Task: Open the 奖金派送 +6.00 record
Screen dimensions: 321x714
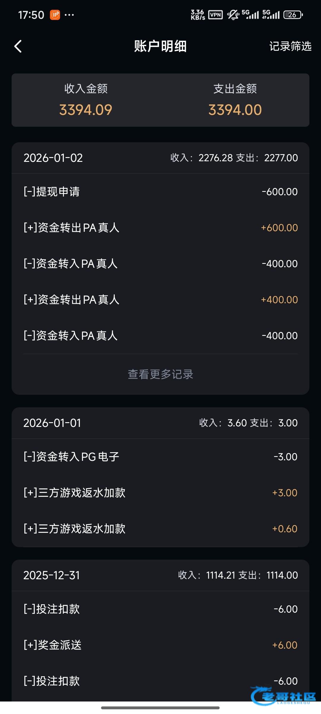Action: click(160, 645)
